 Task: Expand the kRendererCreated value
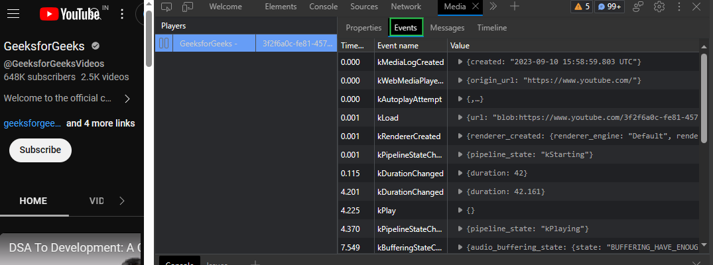[460, 136]
